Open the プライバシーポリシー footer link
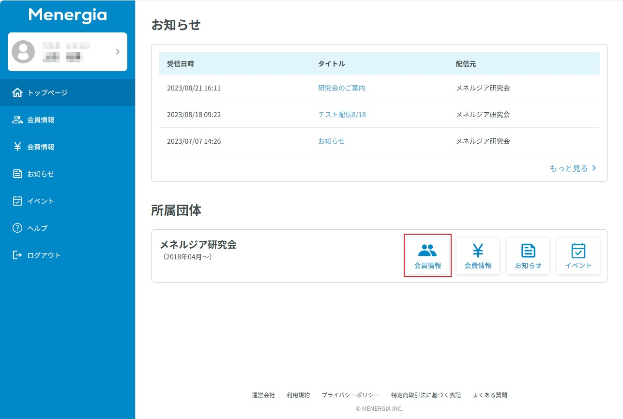623x419 pixels. pos(350,395)
